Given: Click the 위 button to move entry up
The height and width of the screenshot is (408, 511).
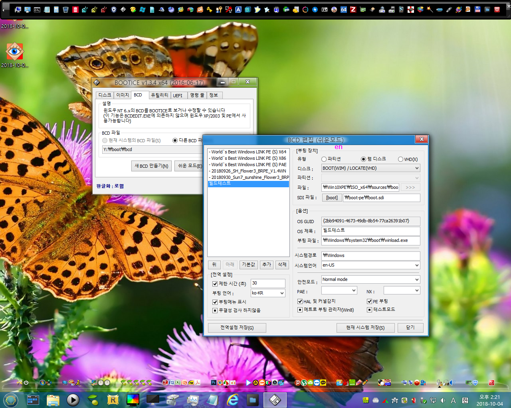Looking at the screenshot, I should (214, 265).
